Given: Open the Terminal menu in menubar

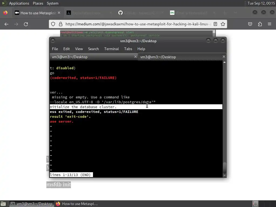Looking at the screenshot, I should (111, 49).
